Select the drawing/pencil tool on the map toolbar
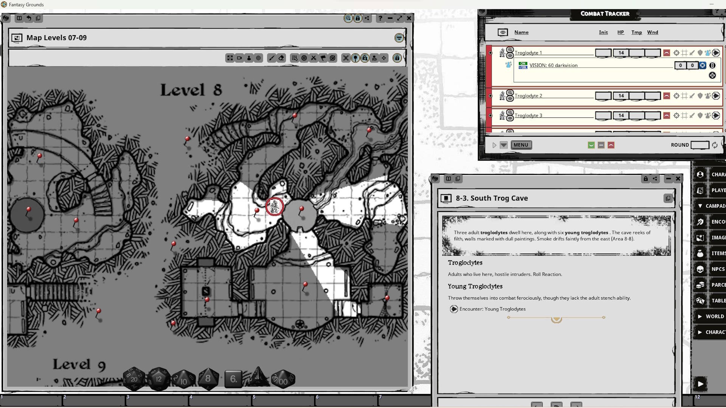 coord(272,58)
